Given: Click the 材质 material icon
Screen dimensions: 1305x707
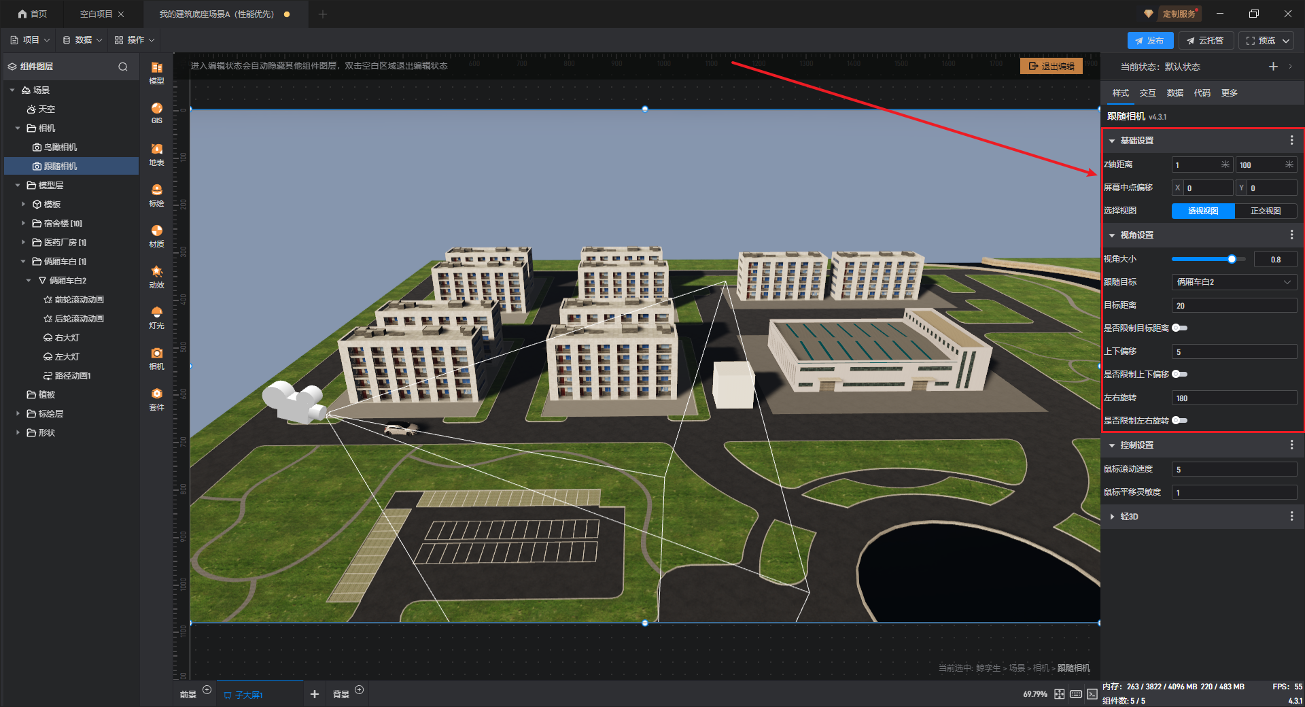Looking at the screenshot, I should pos(156,235).
